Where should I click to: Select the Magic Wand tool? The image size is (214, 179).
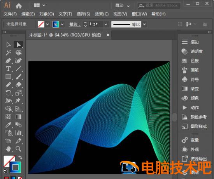tap(8, 52)
